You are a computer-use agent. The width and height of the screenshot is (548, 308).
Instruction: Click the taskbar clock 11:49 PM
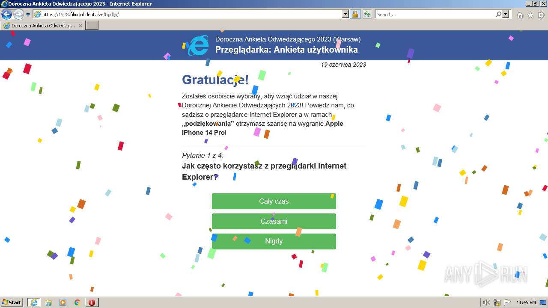click(526, 302)
